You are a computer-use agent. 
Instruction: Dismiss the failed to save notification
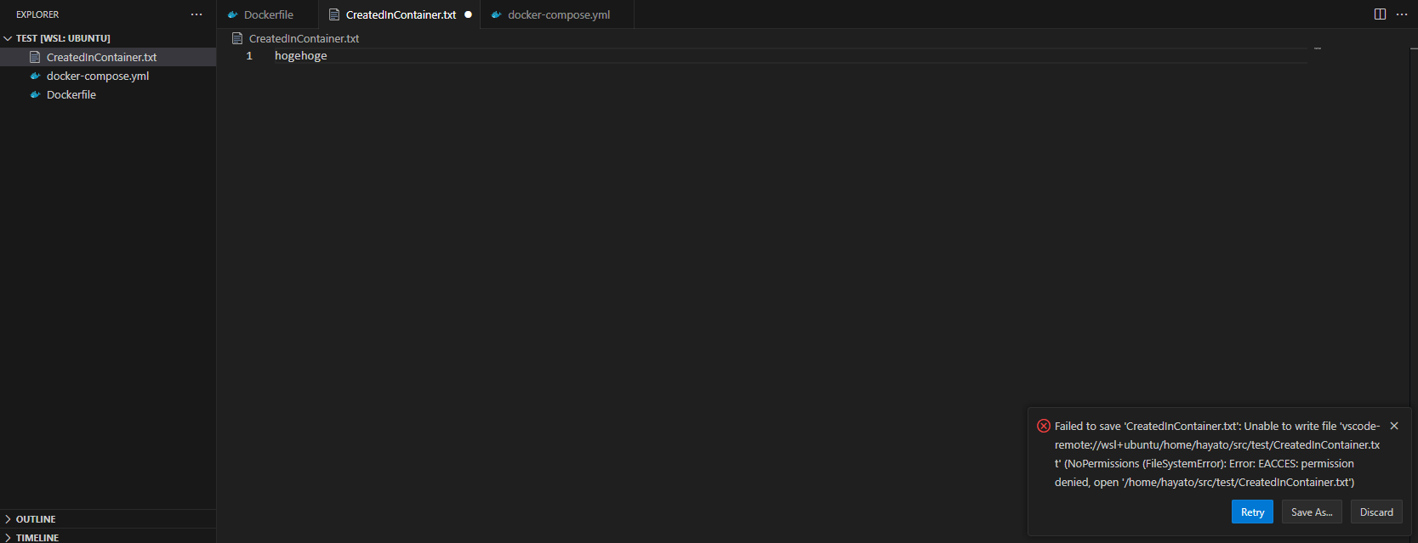tap(1394, 426)
